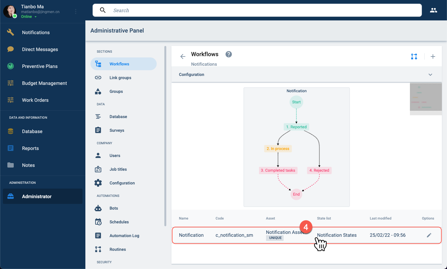Click Tianbo Ma profile avatar

click(x=10, y=11)
